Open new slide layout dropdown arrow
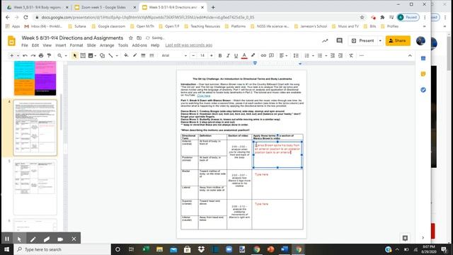 (x=18, y=55)
